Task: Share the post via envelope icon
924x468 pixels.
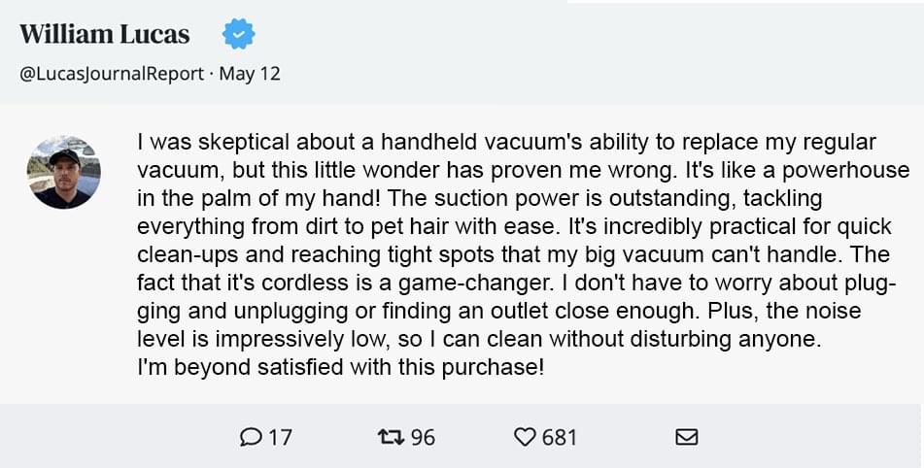Action: point(687,437)
